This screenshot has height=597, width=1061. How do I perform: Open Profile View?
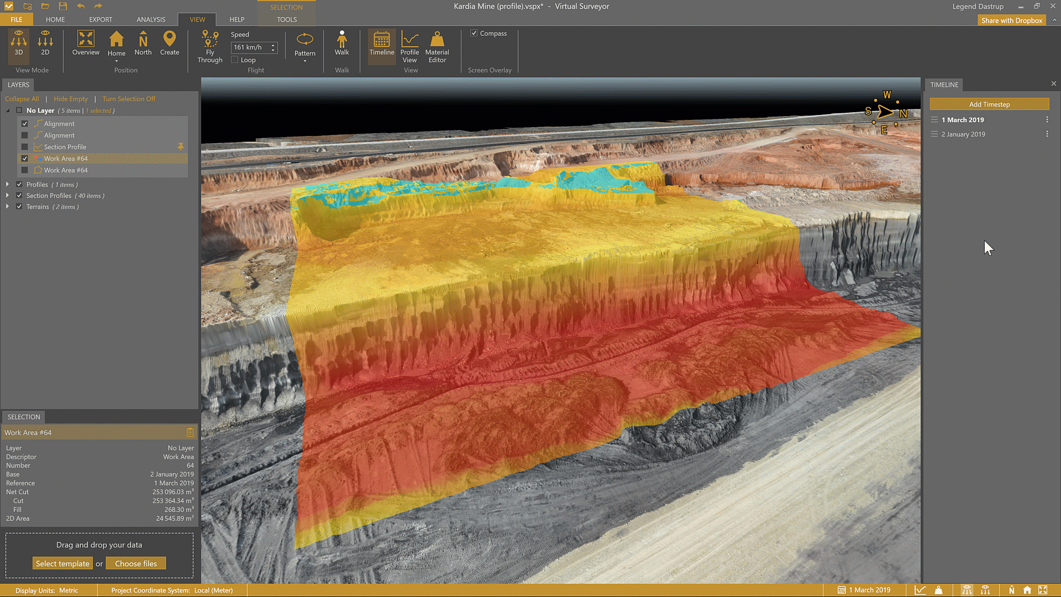(409, 47)
